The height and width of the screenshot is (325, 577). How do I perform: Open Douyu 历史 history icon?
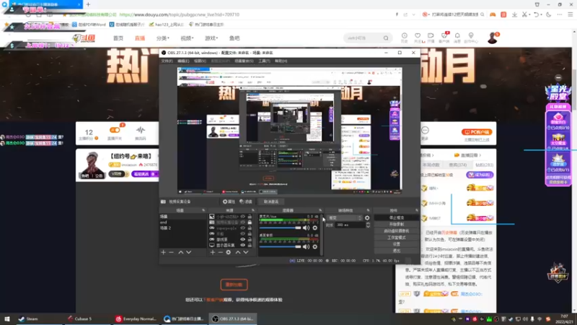405,38
